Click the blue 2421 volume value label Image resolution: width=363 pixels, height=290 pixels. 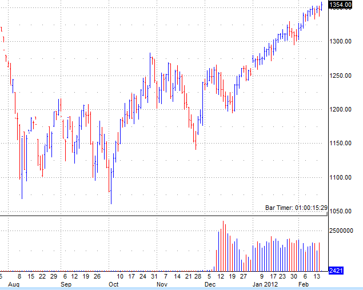(x=336, y=271)
